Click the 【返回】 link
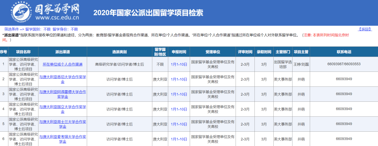The width and height of the screenshot is (378, 146). [x=365, y=29]
